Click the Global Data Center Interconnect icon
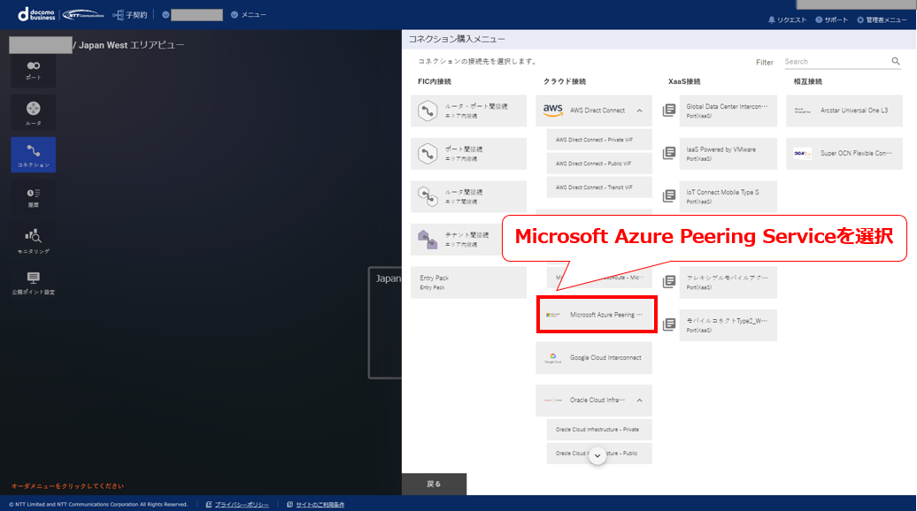Viewport: 917px width, 511px height. 669,111
